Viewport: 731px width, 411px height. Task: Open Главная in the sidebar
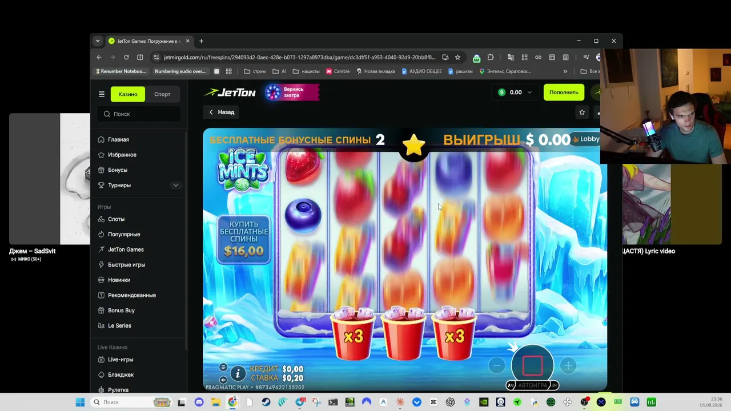[118, 140]
